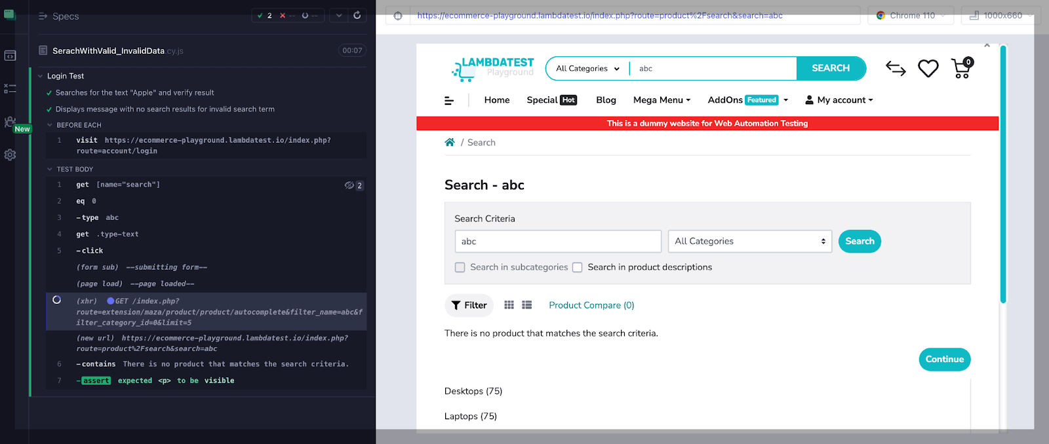Click the Search Criteria keyword input

click(x=558, y=241)
